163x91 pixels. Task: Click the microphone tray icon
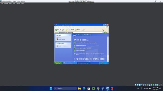[141, 88]
